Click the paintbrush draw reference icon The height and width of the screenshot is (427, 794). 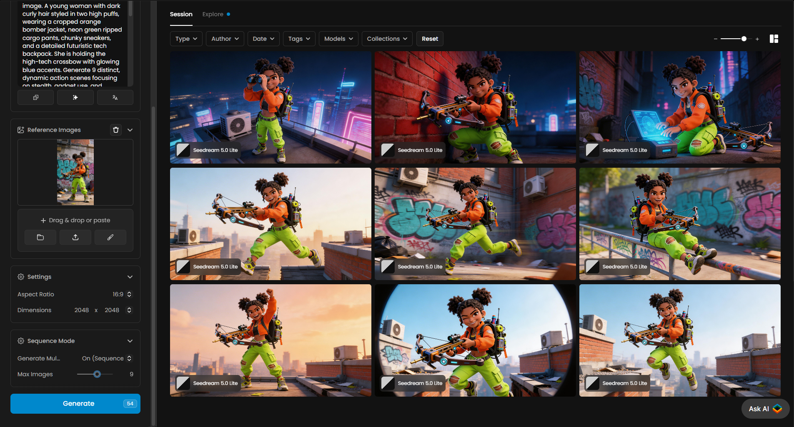coord(110,237)
